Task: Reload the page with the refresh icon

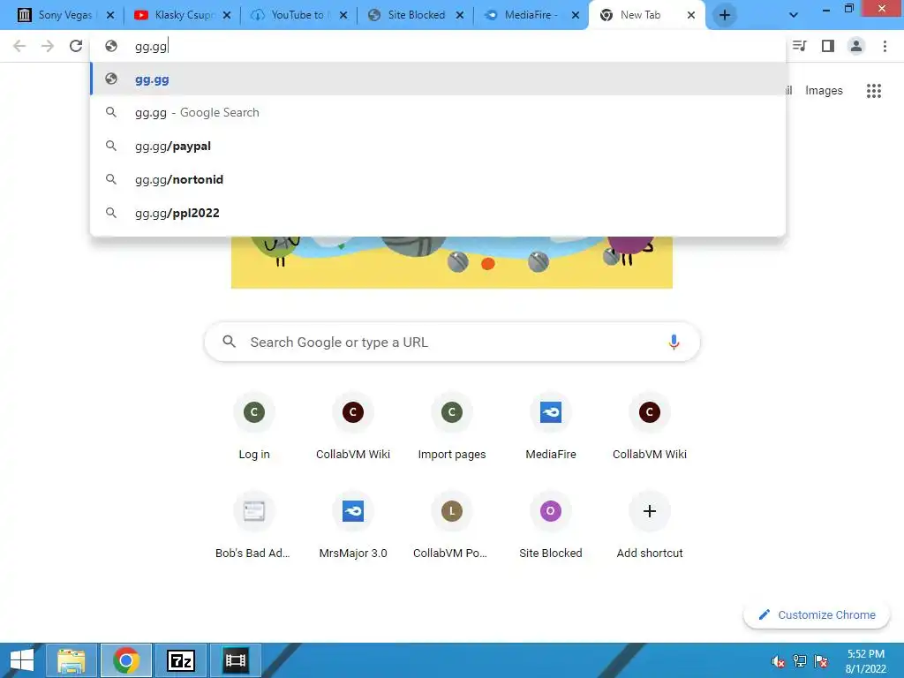Action: pos(76,46)
